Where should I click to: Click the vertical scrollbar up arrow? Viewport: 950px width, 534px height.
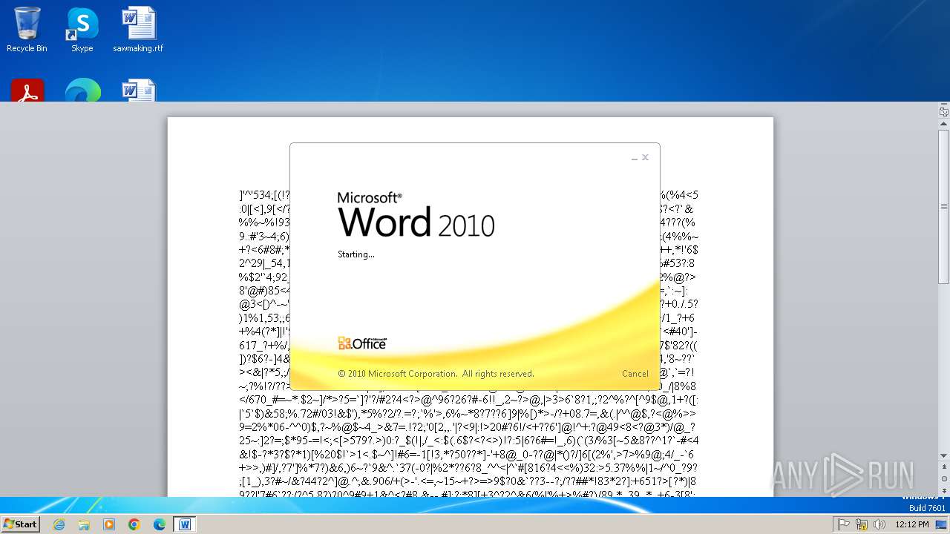943,124
